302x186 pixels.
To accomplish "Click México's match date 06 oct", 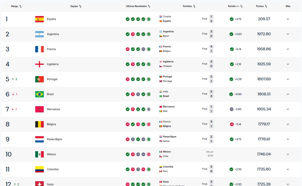I will tap(210, 152).
